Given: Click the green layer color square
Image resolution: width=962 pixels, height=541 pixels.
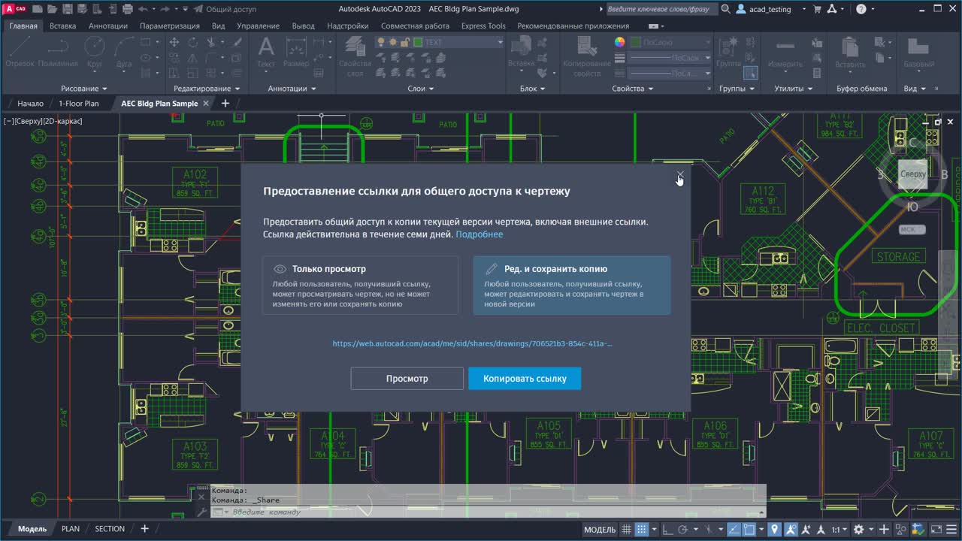Looking at the screenshot, I should tap(418, 43).
